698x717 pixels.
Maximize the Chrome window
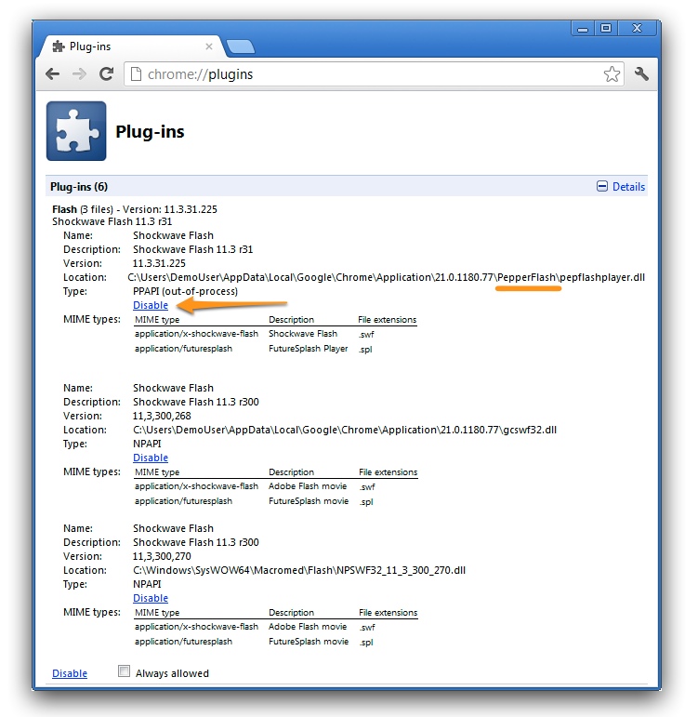tap(605, 29)
